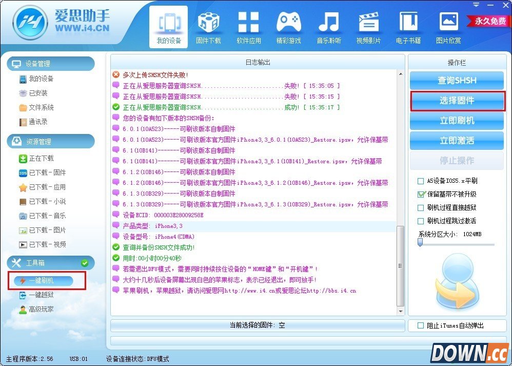Viewport: 512px width, 366px height.
Task: Open the 视频影片 video section
Action: 369,26
